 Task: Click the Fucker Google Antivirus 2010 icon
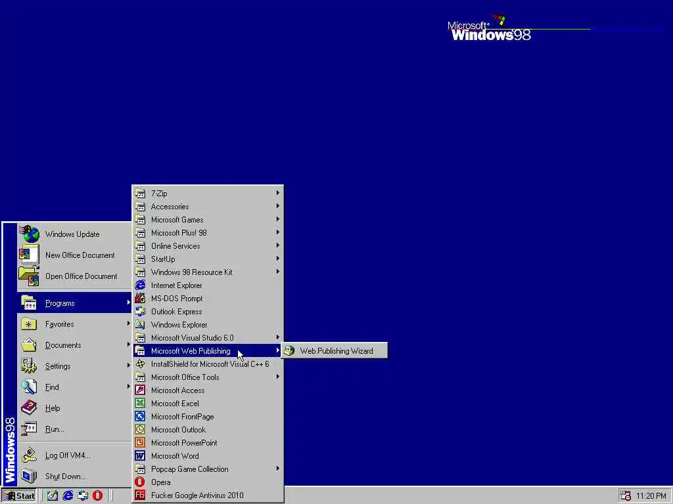[141, 495]
